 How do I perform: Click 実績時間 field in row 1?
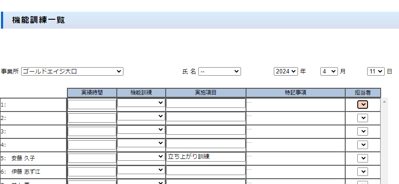[x=92, y=104]
